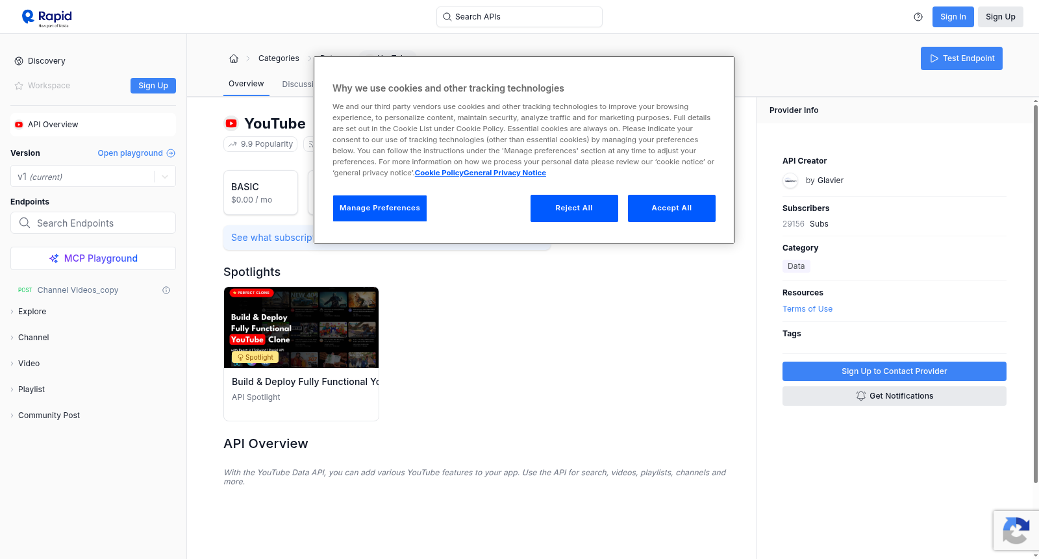Click sidebar Workspace Sign Up button
This screenshot has width=1039, height=559.
pos(153,86)
